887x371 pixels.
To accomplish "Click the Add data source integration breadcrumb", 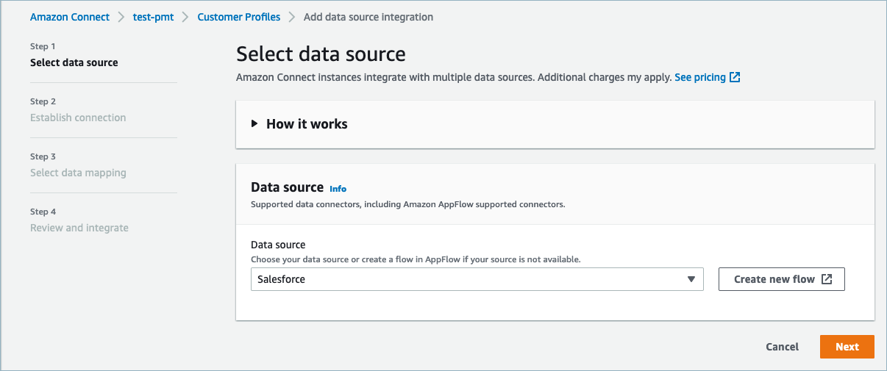I will (368, 17).
